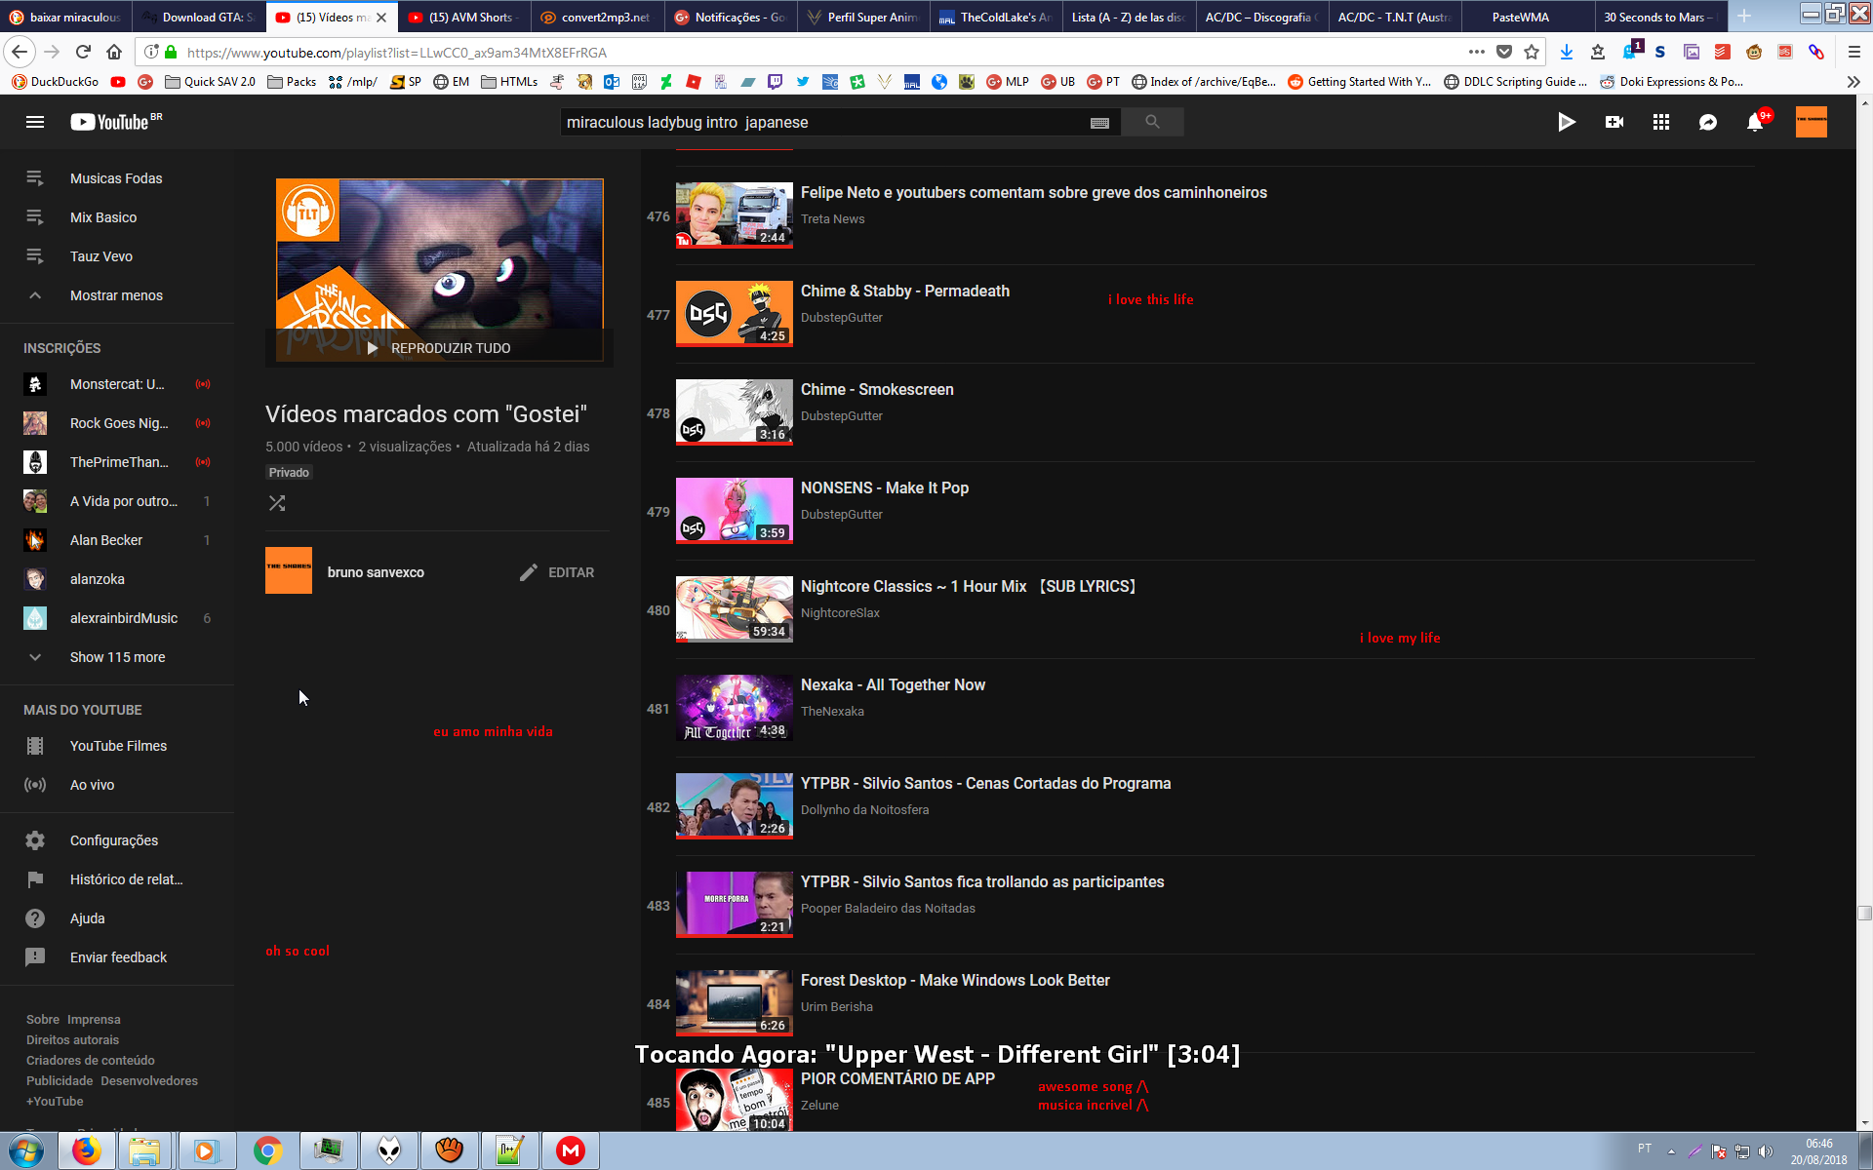This screenshot has width=1873, height=1170.
Task: Open Google Chrome from the taskbar
Action: [x=266, y=1150]
